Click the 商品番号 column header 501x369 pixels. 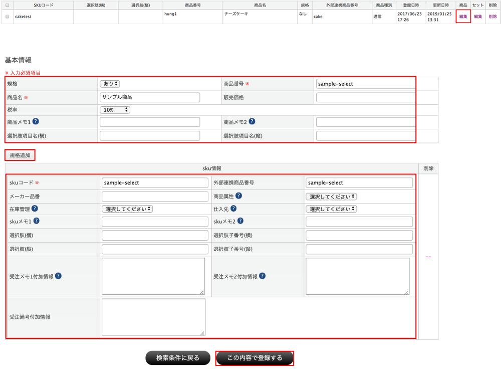click(x=193, y=5)
